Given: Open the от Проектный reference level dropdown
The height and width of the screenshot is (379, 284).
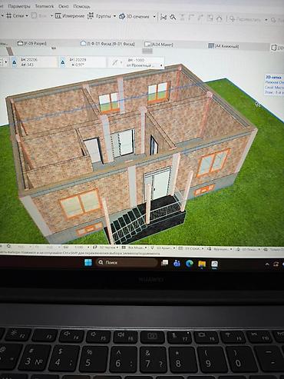Looking at the screenshot, I should click(x=144, y=65).
